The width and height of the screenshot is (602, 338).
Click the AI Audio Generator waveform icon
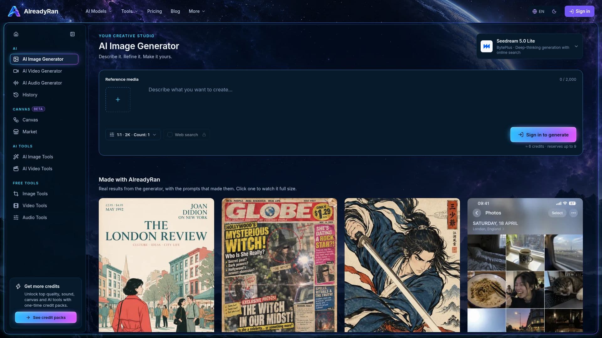pos(16,83)
